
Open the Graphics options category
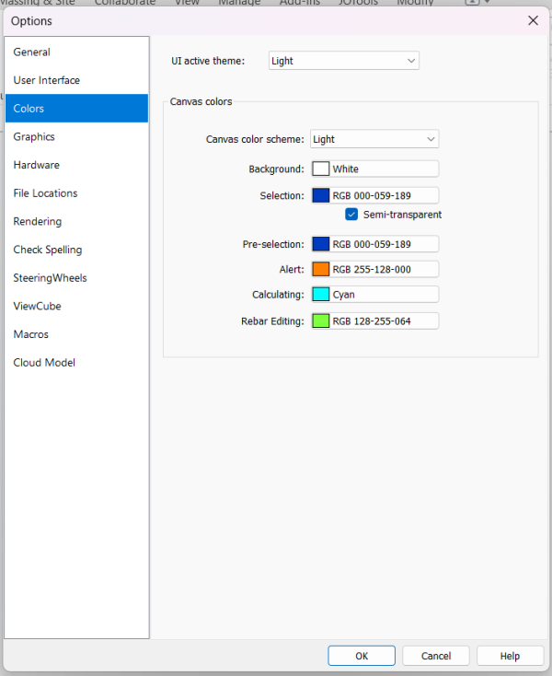[x=34, y=137]
